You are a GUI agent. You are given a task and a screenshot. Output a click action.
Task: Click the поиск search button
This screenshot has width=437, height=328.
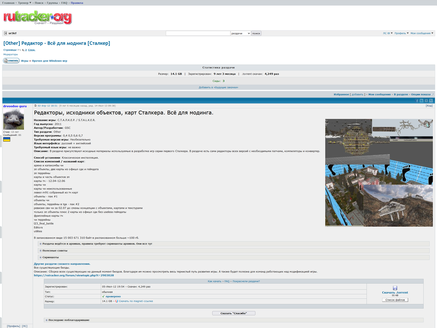click(256, 33)
